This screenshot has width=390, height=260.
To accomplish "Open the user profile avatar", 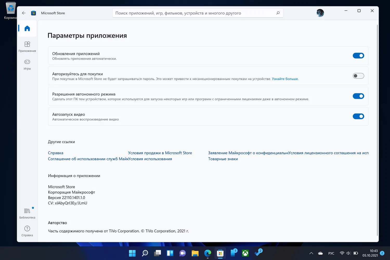I will pos(320,13).
